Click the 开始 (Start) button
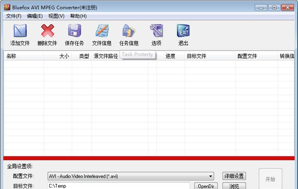The height and width of the screenshot is (189, 298). click(x=270, y=179)
